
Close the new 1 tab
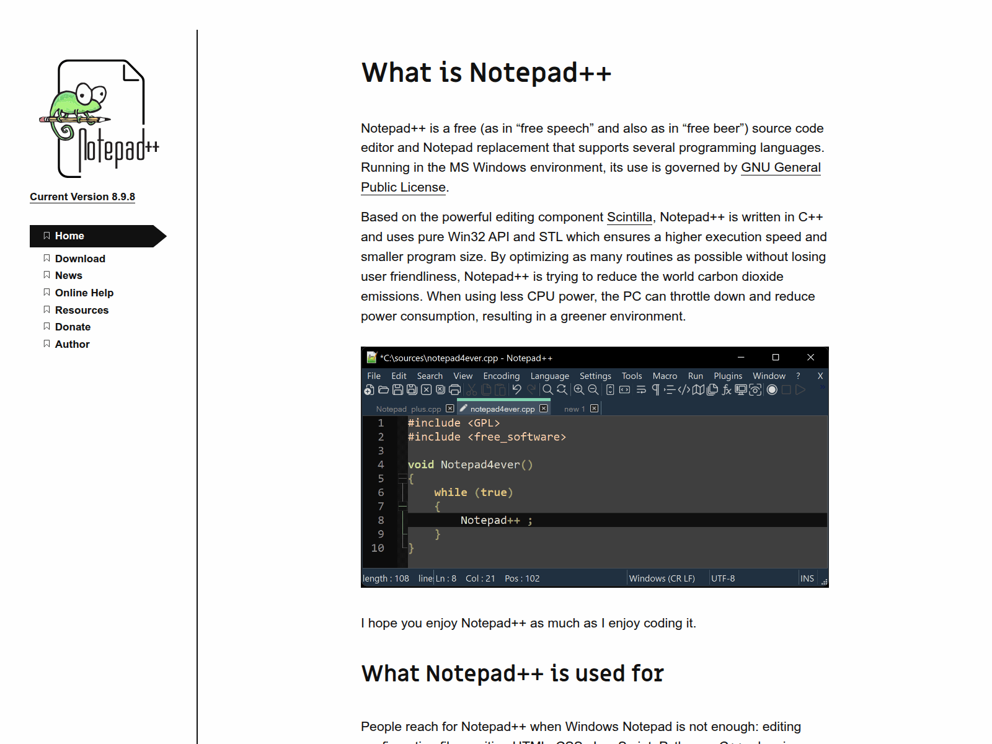click(594, 409)
